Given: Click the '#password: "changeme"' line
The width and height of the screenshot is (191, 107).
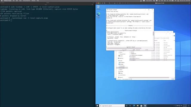Looking at the screenshot, I should [114, 45].
